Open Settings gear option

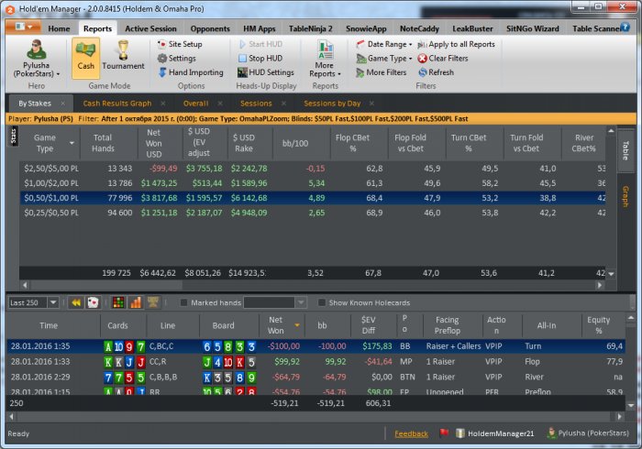coord(177,58)
